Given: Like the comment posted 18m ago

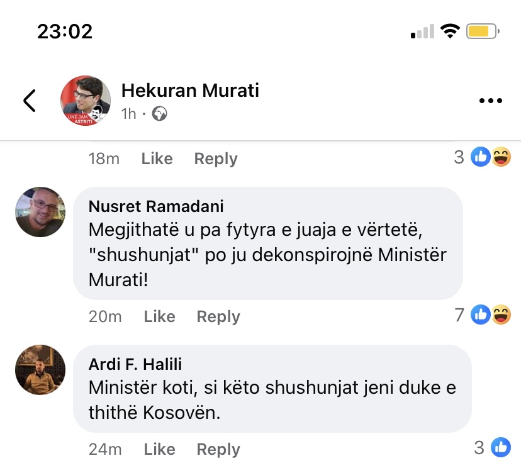Looking at the screenshot, I should 157,159.
